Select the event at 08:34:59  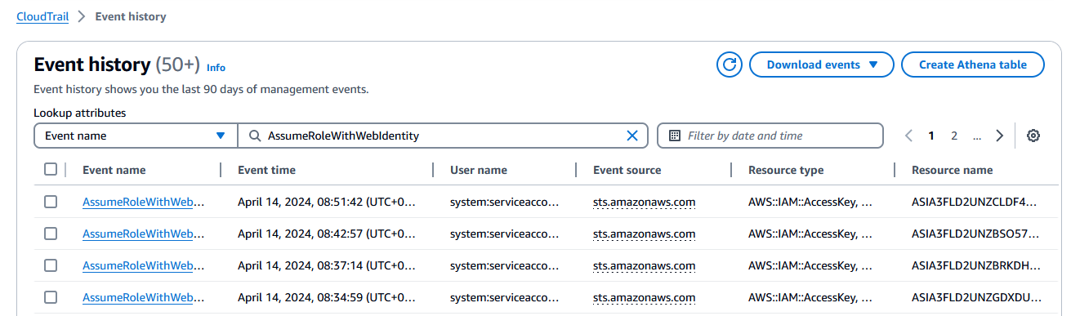51,297
